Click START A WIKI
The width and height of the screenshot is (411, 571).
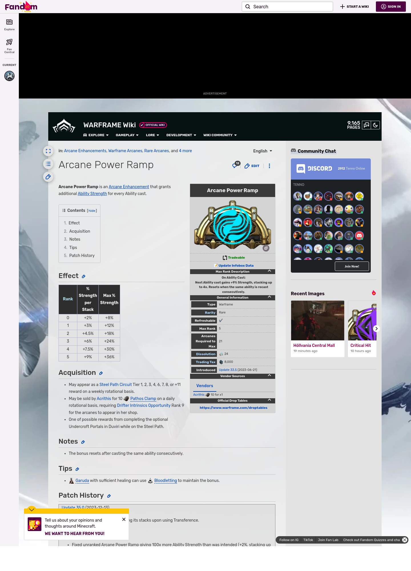(x=354, y=7)
